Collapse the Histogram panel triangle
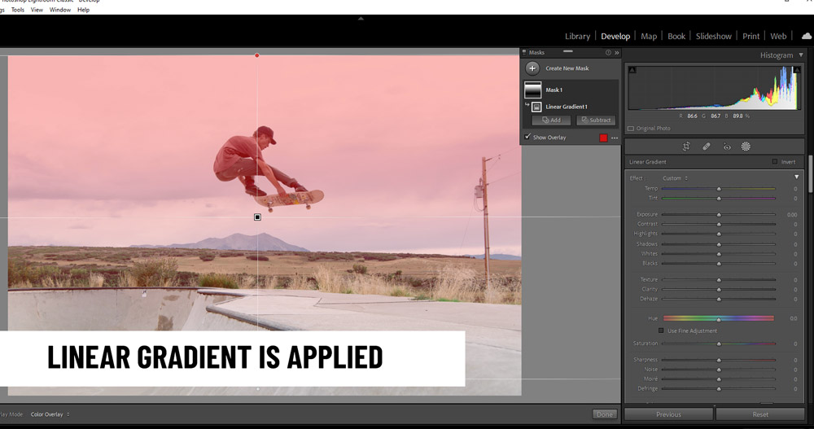The height and width of the screenshot is (429, 814). (x=801, y=55)
